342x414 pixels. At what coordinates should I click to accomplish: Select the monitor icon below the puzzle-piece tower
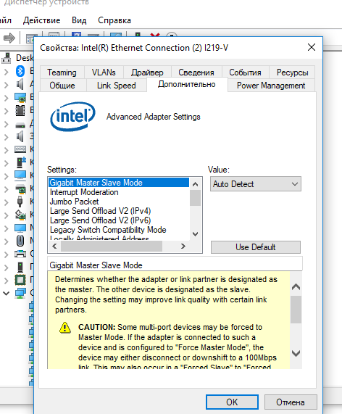[x=20, y=175]
